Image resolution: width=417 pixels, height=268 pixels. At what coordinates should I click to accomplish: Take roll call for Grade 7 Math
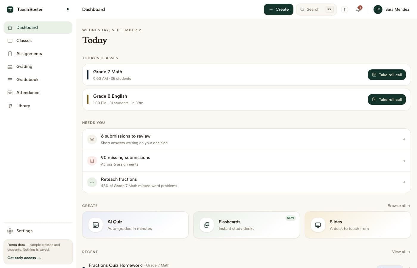click(387, 75)
